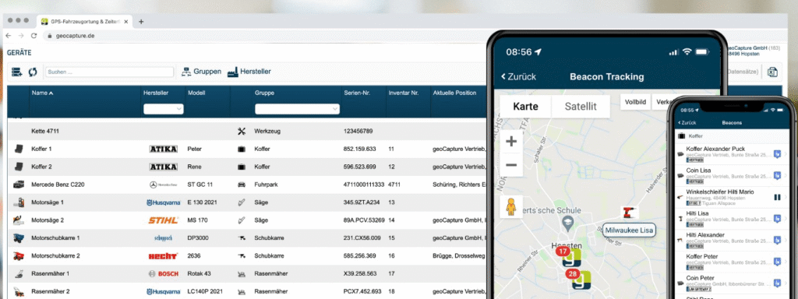Viewport: 798px width, 299px height.
Task: Click the Rasenmäher icon in Rasenmäher 1 row
Action: coord(242,273)
